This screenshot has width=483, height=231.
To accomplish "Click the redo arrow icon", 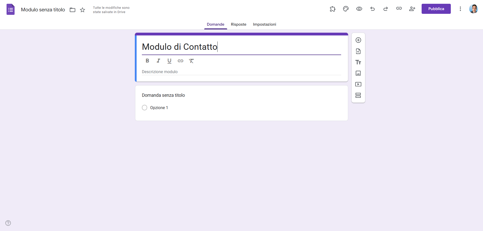I will [x=386, y=9].
